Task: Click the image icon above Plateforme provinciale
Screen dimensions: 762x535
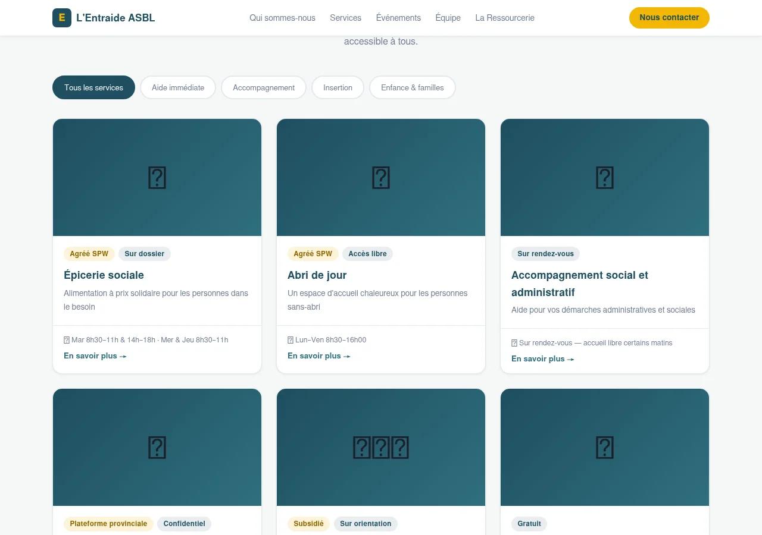Action: (x=157, y=448)
